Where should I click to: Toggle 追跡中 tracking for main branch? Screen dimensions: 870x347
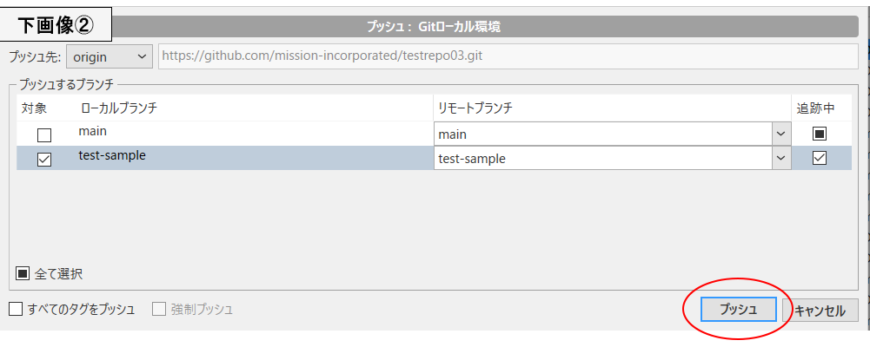[x=819, y=134]
